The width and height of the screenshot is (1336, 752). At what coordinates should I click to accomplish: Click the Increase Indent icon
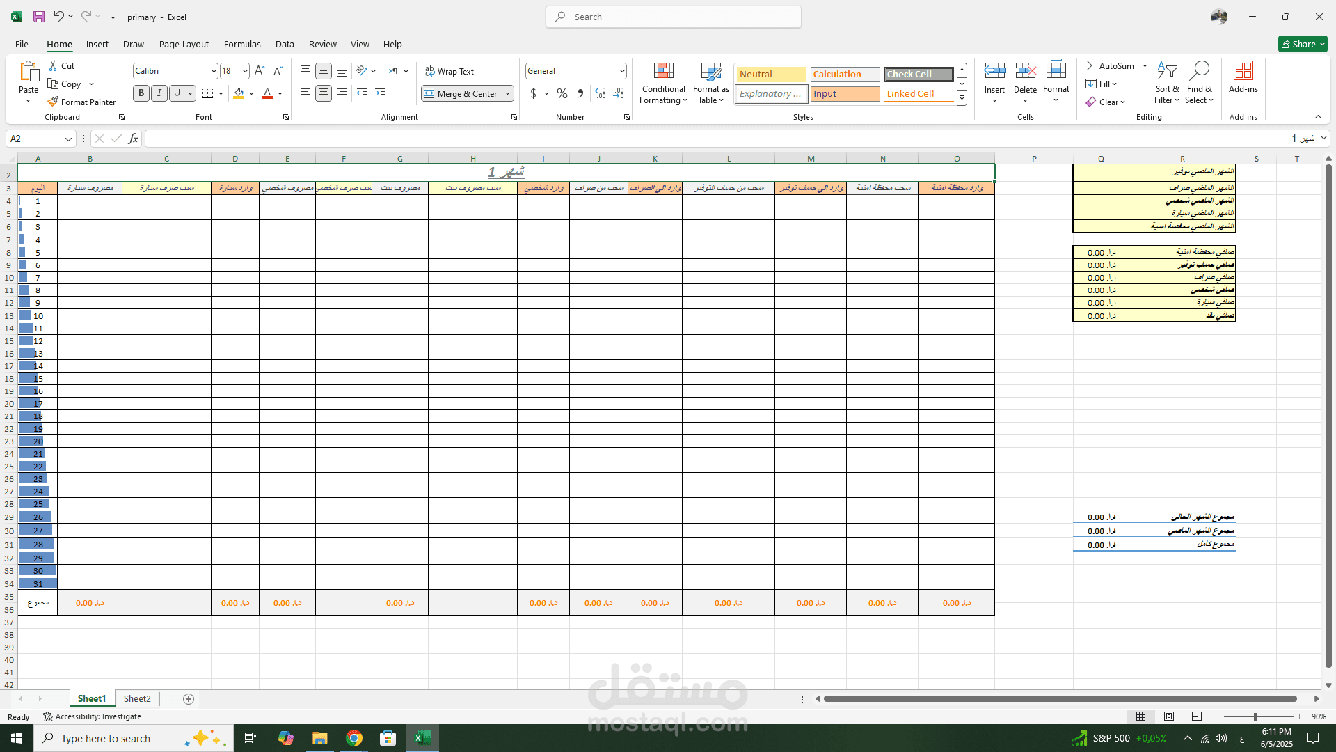point(380,93)
